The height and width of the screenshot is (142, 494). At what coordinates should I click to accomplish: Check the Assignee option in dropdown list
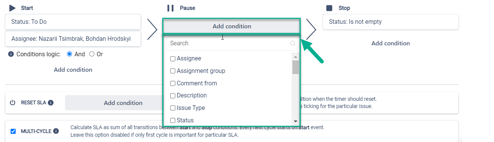pos(172,59)
